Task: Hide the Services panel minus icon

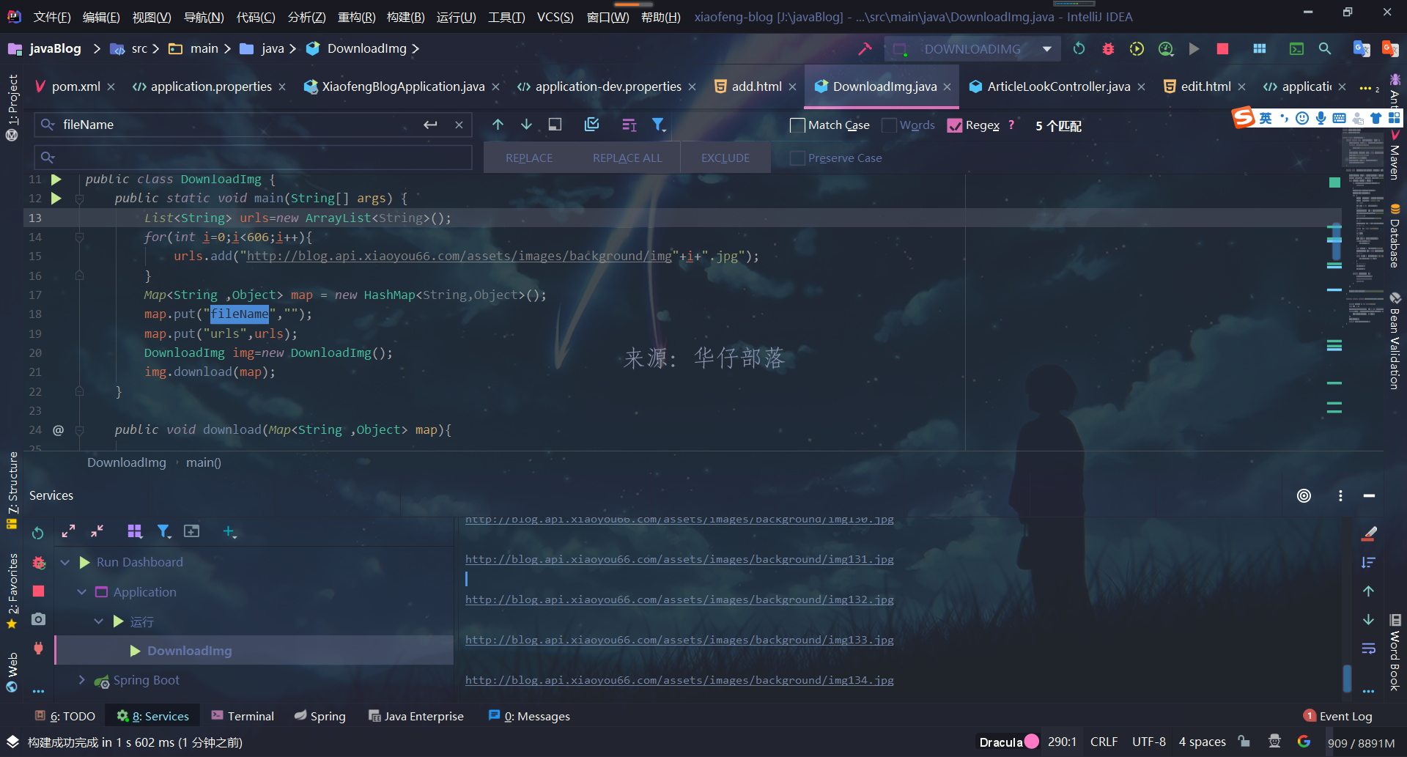Action: coord(1369,496)
